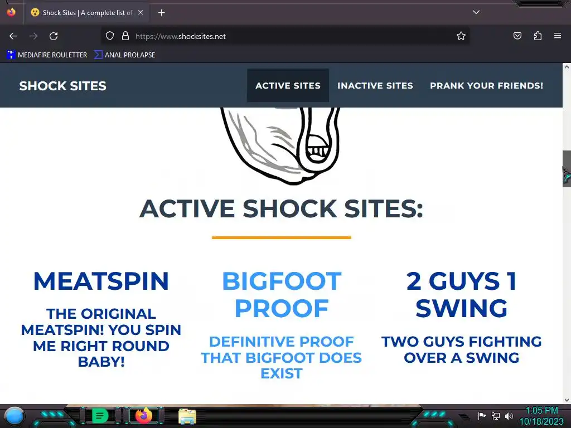
Task: Click 'DEFINITIVE PROOF THAT BIGFOOT DOES EXIST' text
Action: point(282,357)
